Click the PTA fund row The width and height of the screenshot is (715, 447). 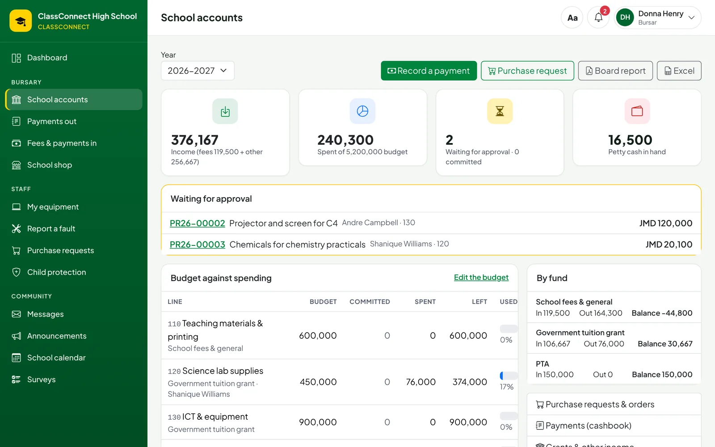[614, 369]
